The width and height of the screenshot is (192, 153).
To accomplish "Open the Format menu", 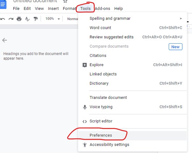I will pos(70,9).
